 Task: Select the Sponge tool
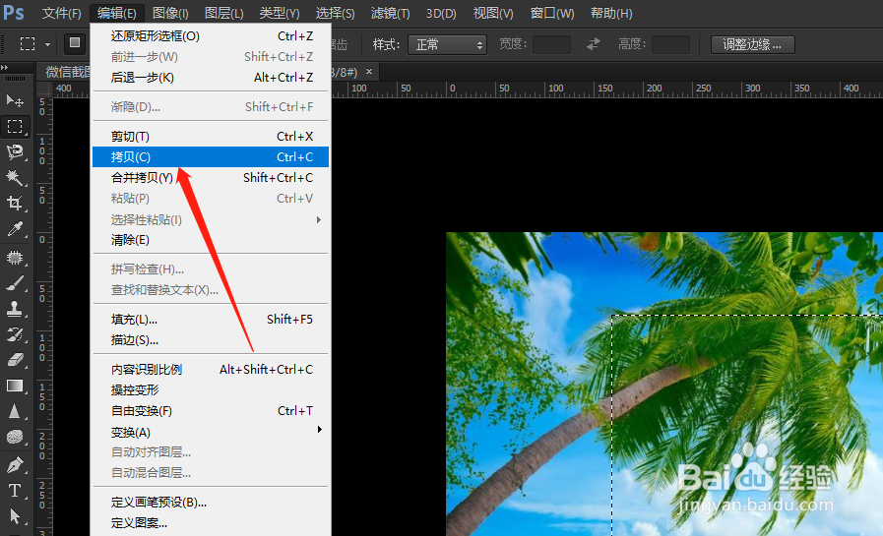[x=15, y=437]
